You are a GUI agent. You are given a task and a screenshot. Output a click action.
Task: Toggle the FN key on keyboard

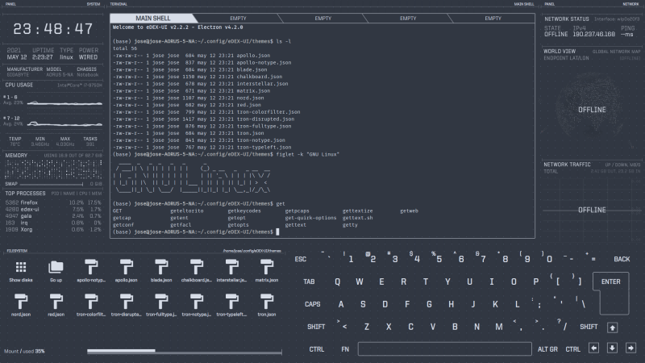click(345, 349)
